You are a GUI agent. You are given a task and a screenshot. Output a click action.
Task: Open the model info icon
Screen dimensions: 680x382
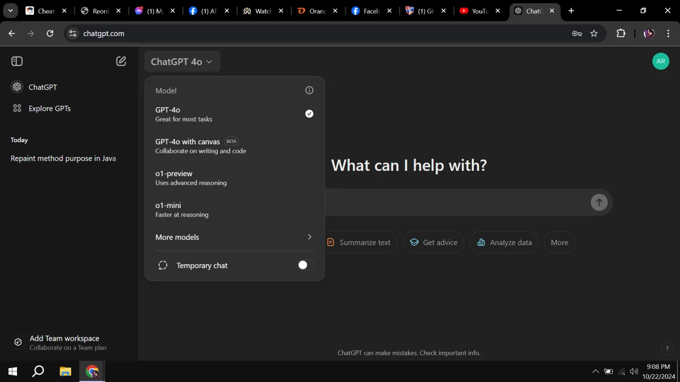[x=309, y=90]
